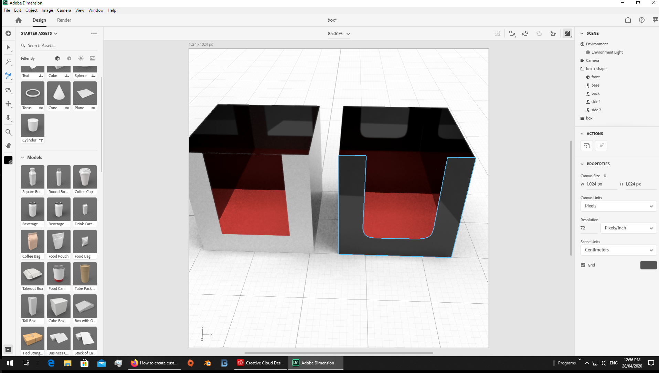Open the Starter Assets options menu
The width and height of the screenshot is (659, 373).
[x=94, y=33]
